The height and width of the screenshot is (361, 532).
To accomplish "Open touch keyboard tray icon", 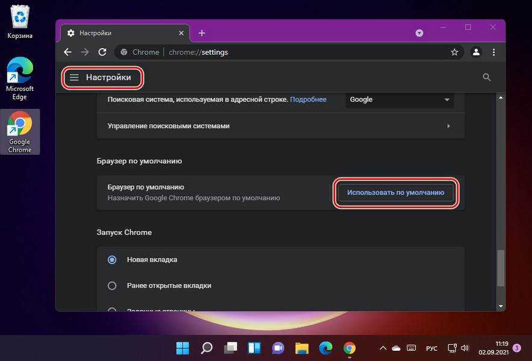I will tap(411, 348).
